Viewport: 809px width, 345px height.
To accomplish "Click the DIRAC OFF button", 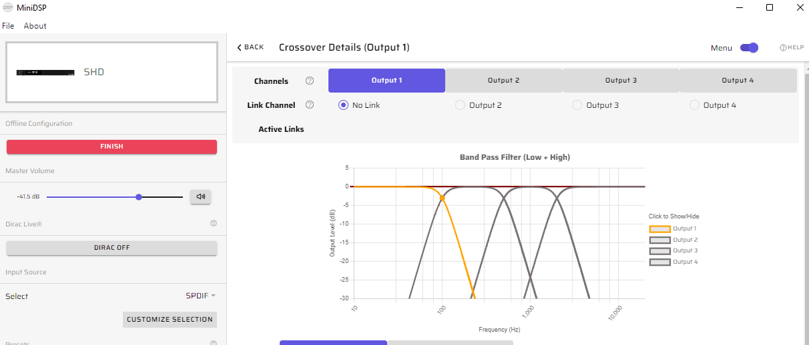I will pos(111,248).
